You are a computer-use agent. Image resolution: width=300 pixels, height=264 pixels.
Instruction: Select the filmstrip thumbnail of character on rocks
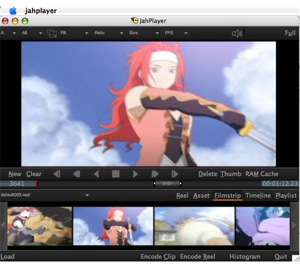pos(40,226)
